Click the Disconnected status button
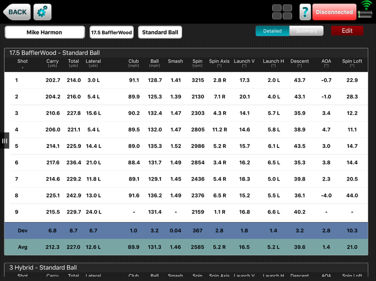This screenshot has height=281, width=376. (334, 12)
